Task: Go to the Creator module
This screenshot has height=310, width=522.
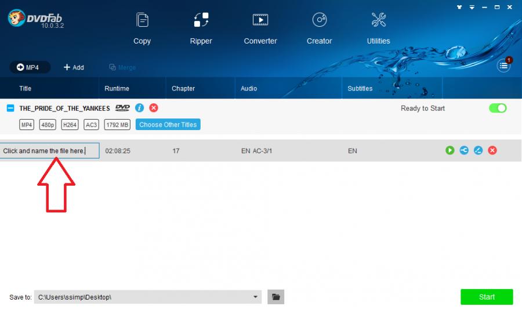Action: click(319, 28)
